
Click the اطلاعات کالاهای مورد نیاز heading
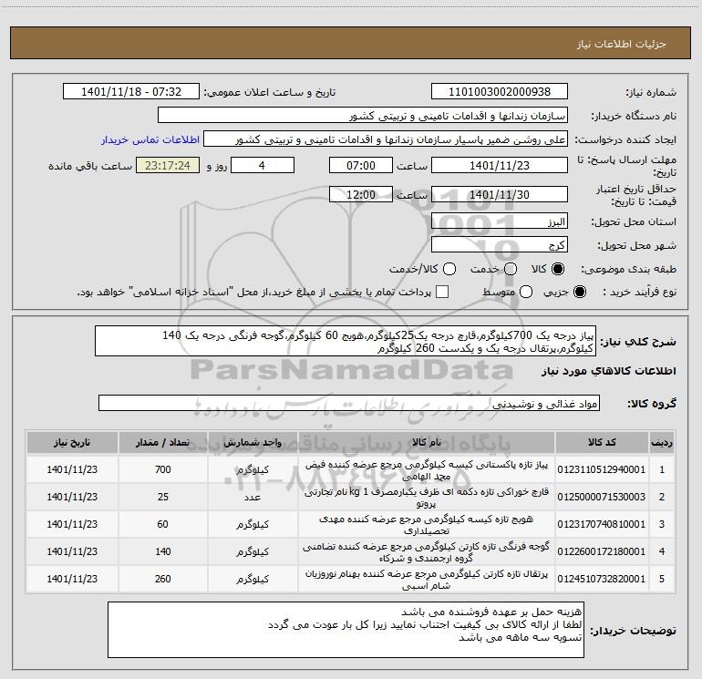click(608, 371)
